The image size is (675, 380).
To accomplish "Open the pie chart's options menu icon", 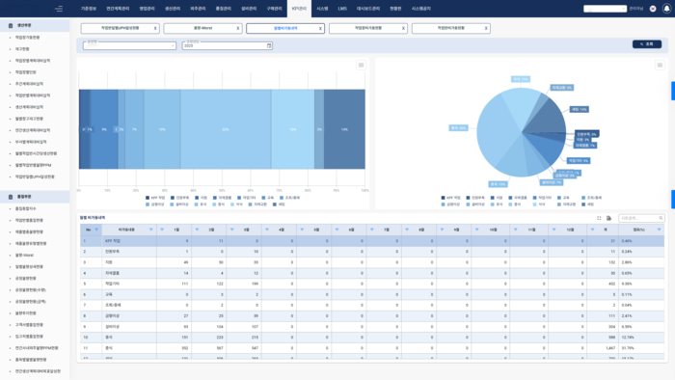I will [660, 65].
